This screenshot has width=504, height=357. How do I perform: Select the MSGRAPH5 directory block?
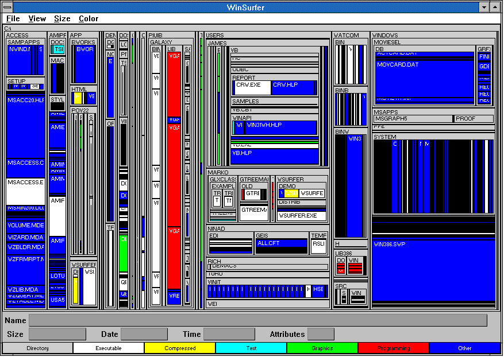tap(413, 119)
